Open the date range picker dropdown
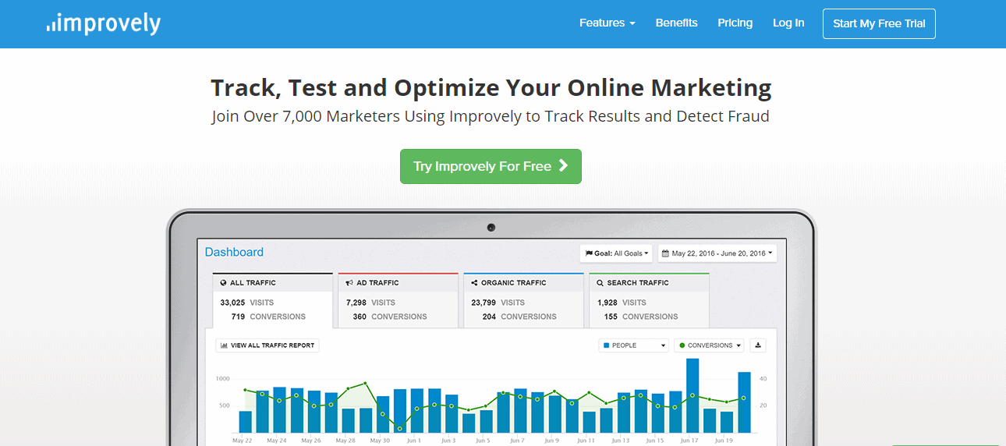 click(717, 253)
